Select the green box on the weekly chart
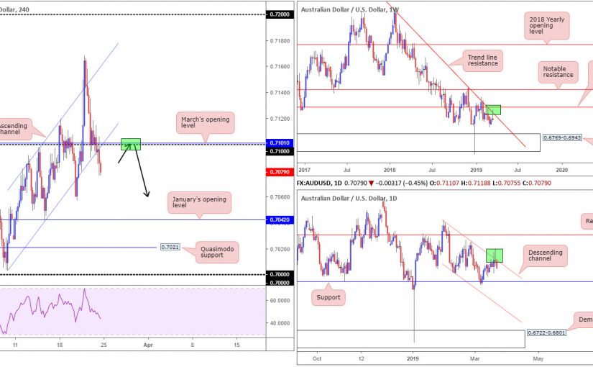593x367 pixels. tap(492, 110)
